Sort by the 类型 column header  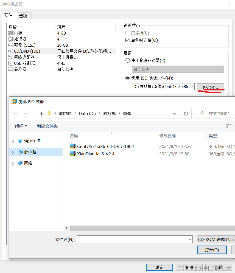[x=213, y=136]
